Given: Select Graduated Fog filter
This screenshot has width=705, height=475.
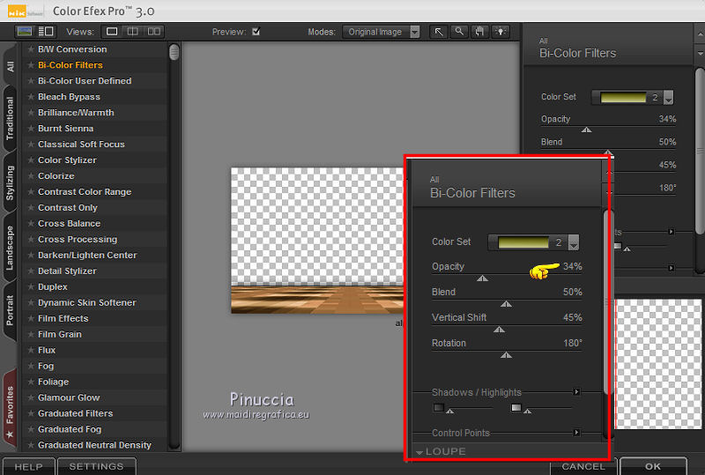Looking at the screenshot, I should point(70,429).
